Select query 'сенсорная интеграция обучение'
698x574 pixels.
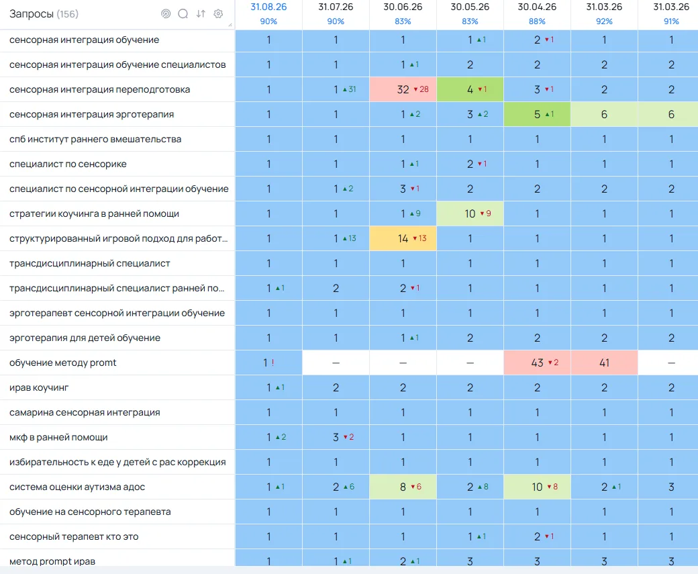point(84,40)
